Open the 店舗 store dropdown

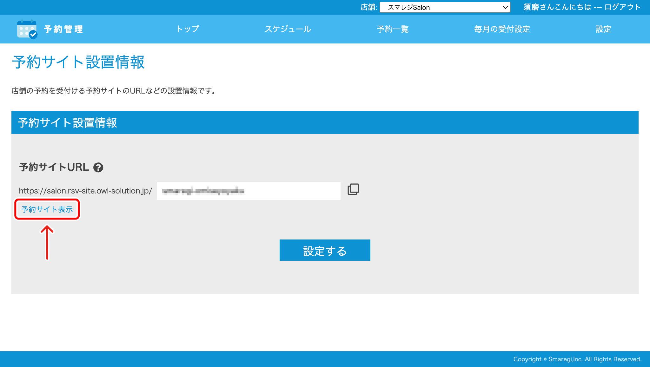click(445, 7)
